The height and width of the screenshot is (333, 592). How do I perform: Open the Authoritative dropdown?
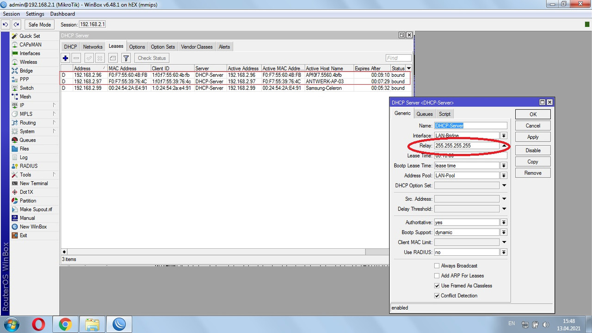504,222
